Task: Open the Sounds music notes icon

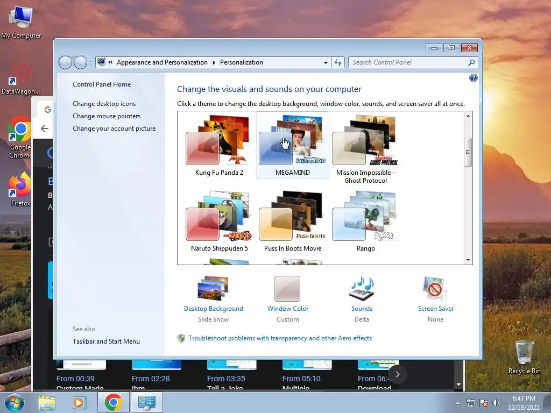Action: pyautogui.click(x=362, y=289)
